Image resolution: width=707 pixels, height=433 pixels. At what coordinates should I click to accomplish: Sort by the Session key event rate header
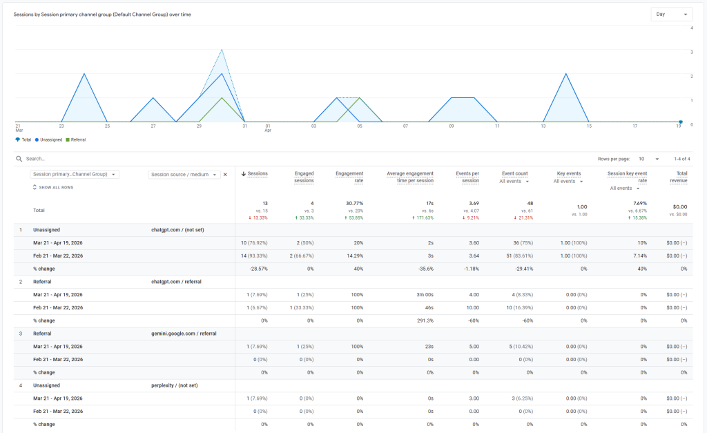(627, 177)
